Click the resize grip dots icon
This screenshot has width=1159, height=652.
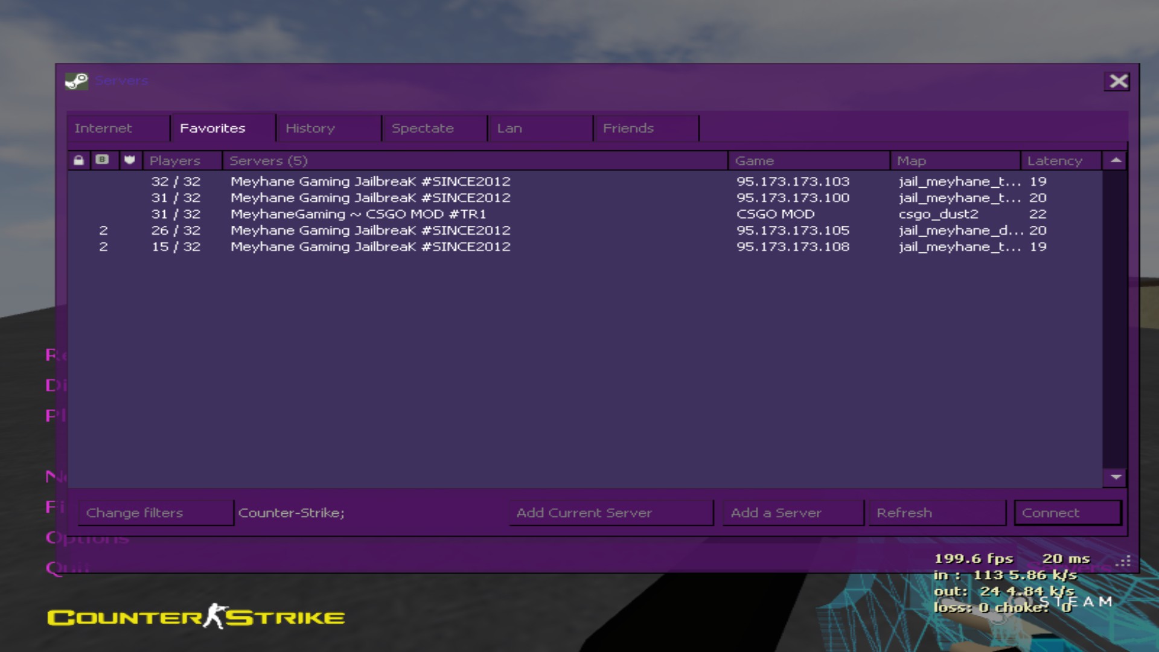pyautogui.click(x=1123, y=561)
